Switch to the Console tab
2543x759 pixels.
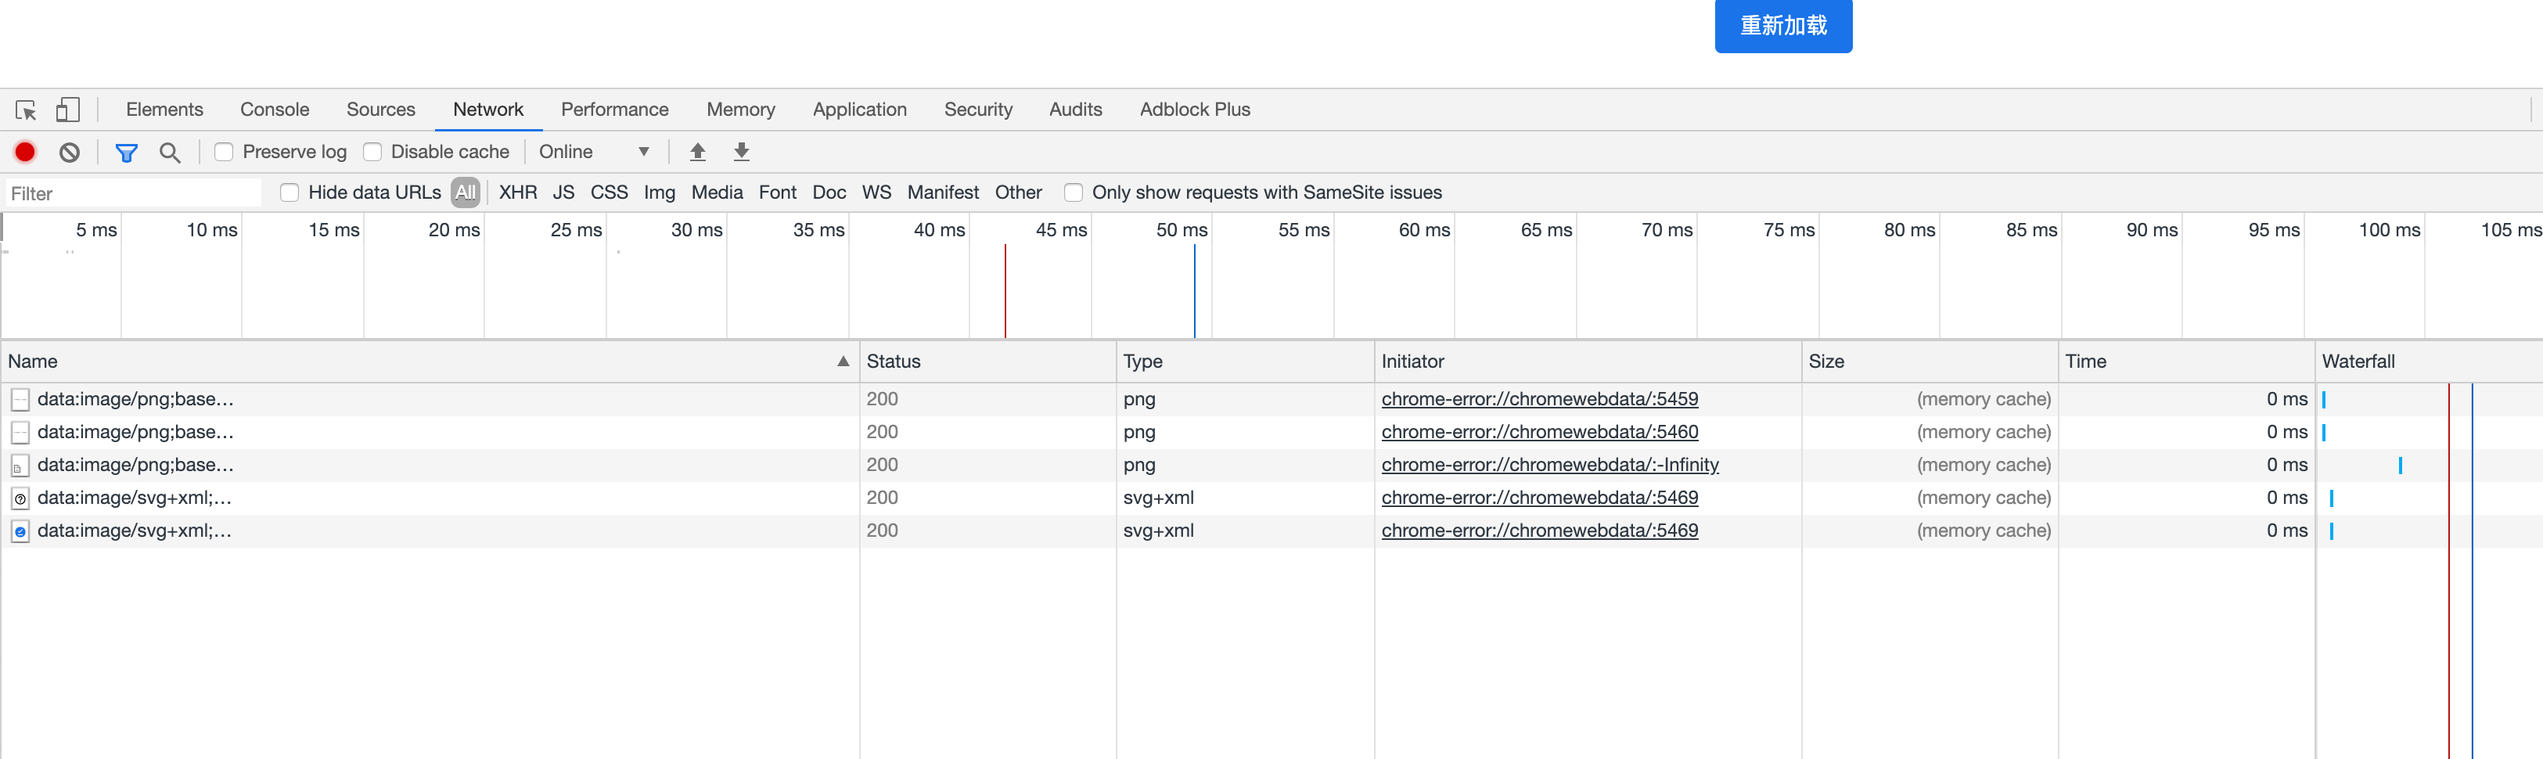coord(275,110)
